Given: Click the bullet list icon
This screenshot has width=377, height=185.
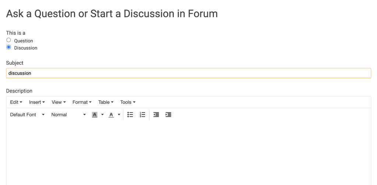Looking at the screenshot, I should pos(130,115).
